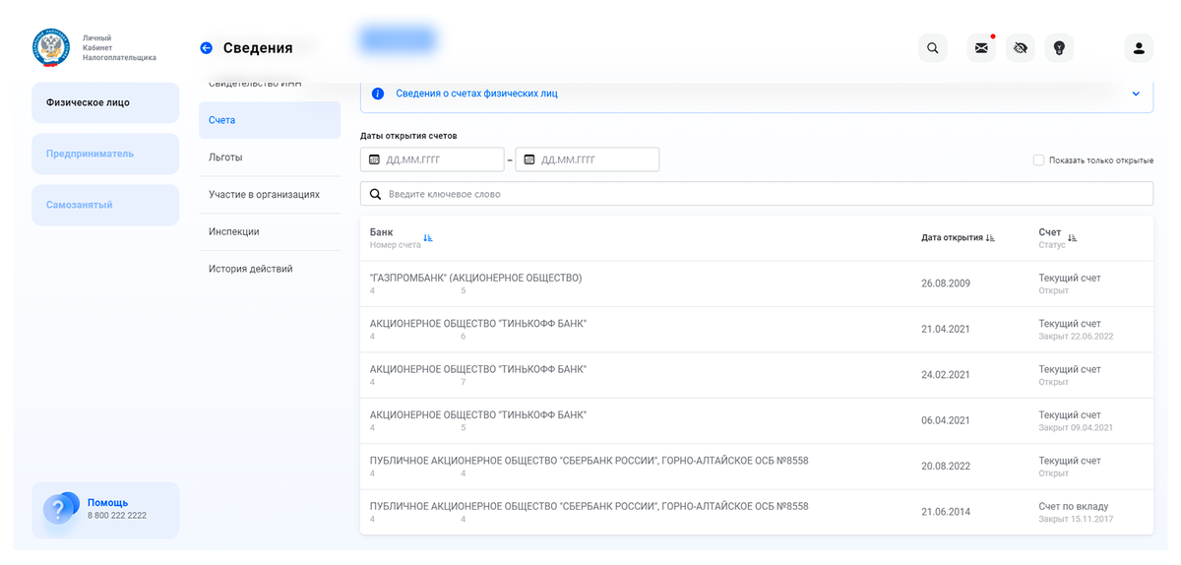Viewport: 1181px width, 565px height.
Task: Click Счет по вкладу cell
Action: pos(1073,506)
